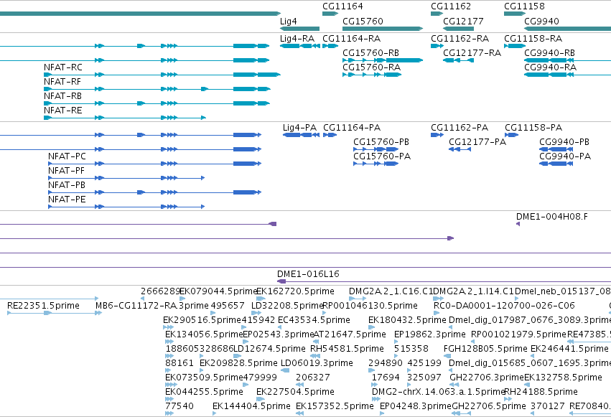Viewport: 611px width, 417px height.
Task: Select the NFAT-RE transcript label
Action: 62,111
